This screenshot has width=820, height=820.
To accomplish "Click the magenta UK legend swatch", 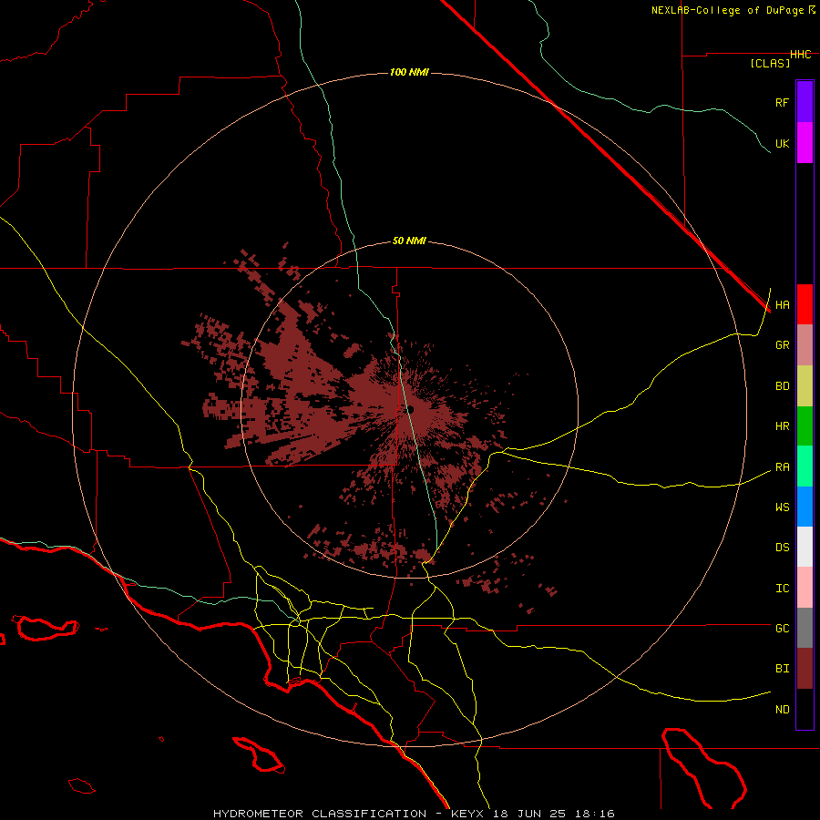I will coord(805,143).
